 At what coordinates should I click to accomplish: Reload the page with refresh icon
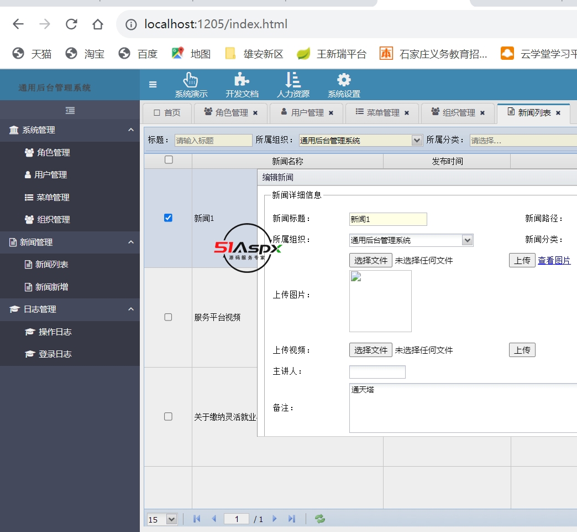tap(71, 24)
